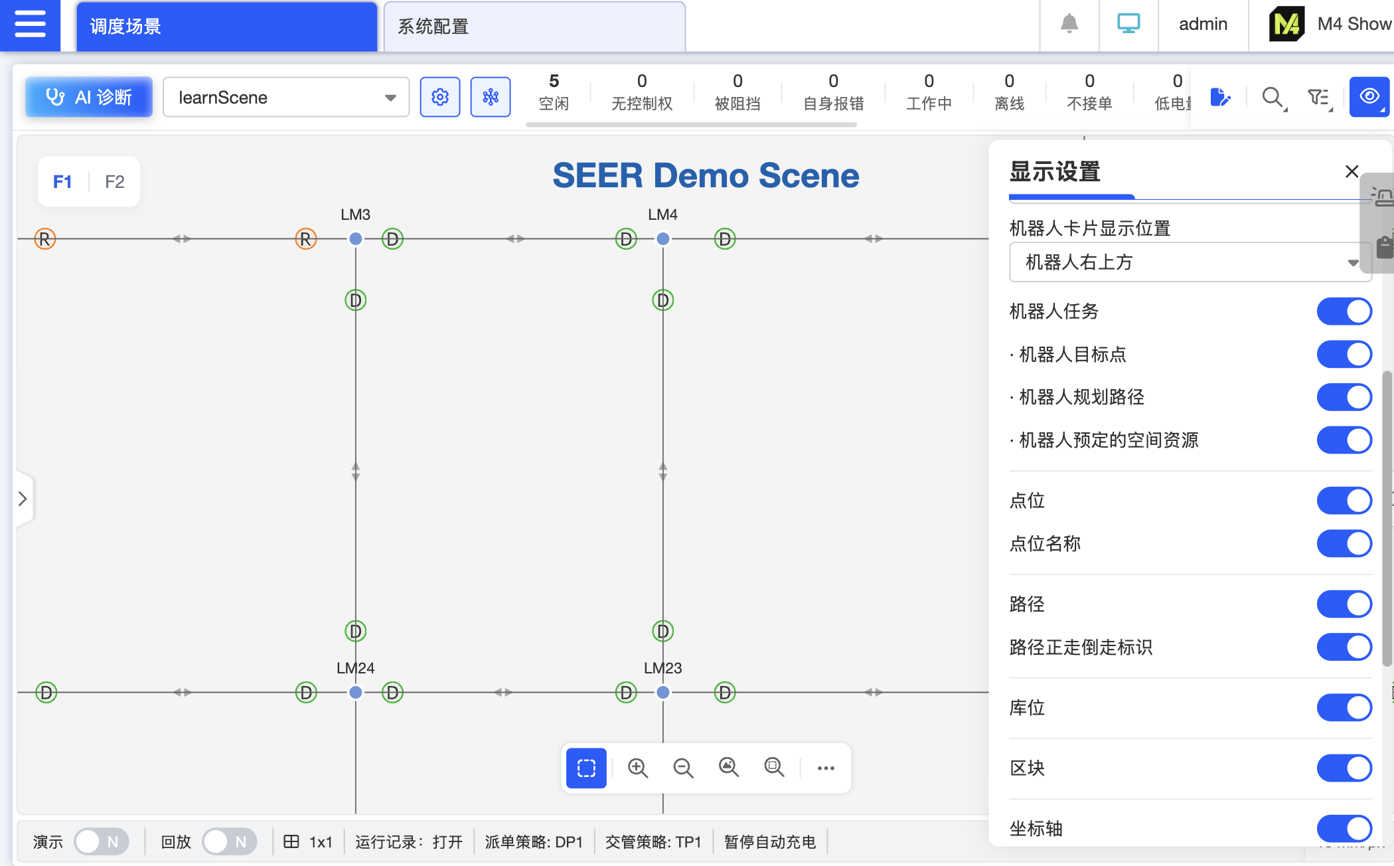Click the AI 诊断 button
This screenshot has height=866, width=1394.
[89, 98]
